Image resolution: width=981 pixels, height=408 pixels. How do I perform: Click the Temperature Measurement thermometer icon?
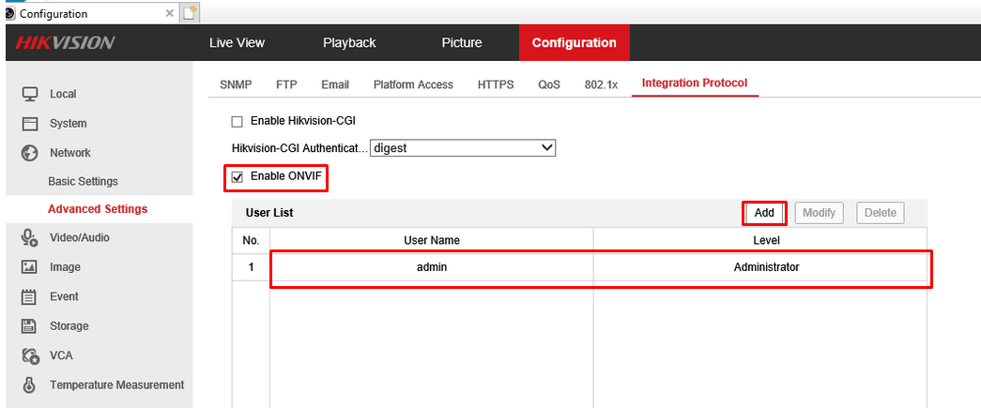pyautogui.click(x=30, y=385)
